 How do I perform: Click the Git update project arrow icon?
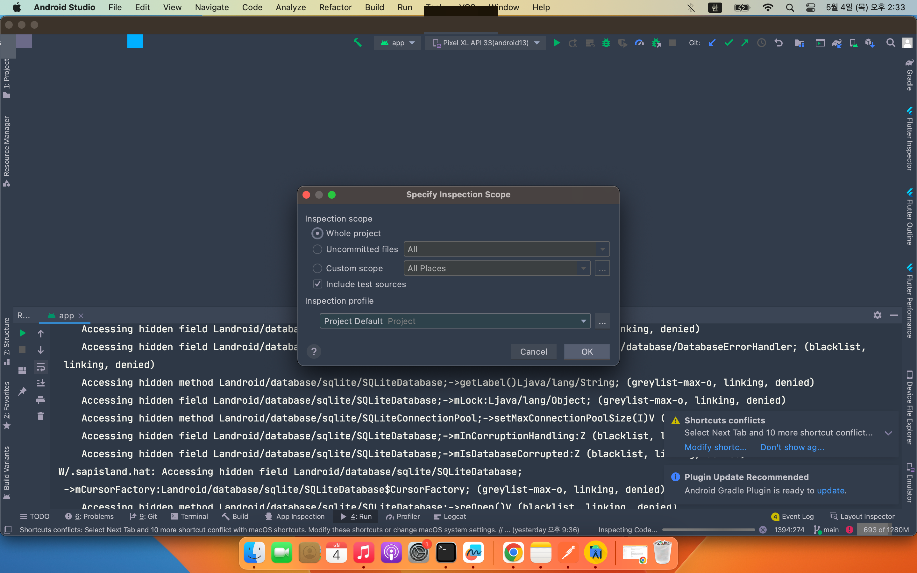[712, 43]
